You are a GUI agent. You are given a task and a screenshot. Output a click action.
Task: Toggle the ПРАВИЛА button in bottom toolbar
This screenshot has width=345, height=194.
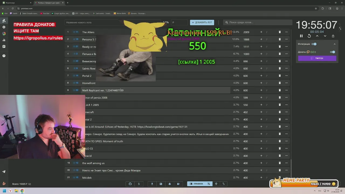196,184
